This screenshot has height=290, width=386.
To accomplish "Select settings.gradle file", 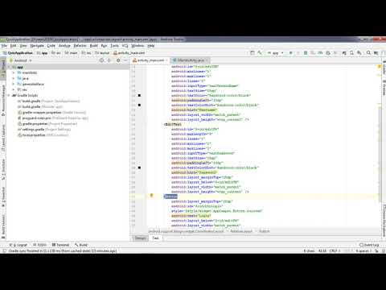I will (44, 130).
